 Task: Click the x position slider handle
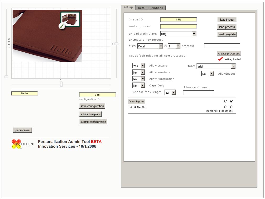(x=61, y=84)
